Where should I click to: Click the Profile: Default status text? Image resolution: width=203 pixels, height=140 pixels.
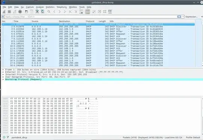pos(193,137)
